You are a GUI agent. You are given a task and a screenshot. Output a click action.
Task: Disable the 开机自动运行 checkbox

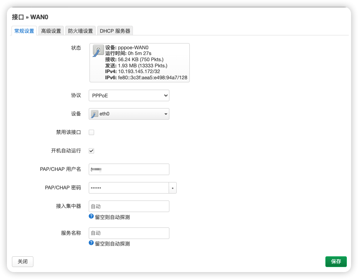click(91, 151)
